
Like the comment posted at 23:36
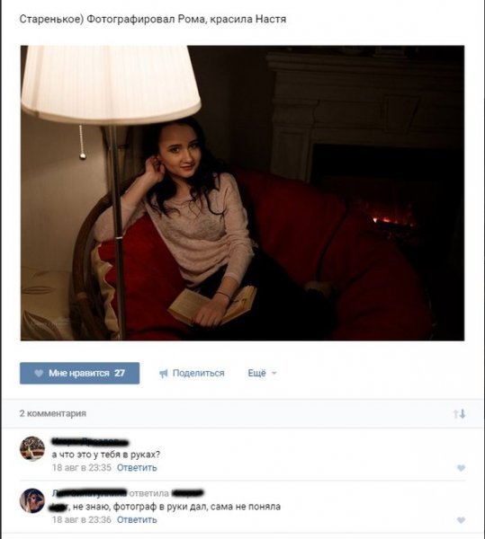(x=461, y=520)
